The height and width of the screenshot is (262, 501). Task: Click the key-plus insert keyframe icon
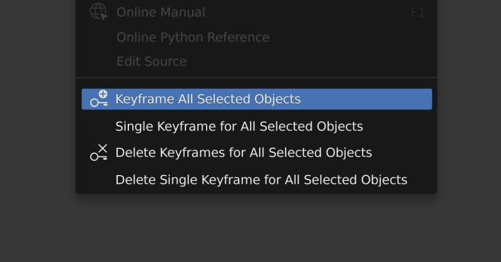click(x=99, y=99)
